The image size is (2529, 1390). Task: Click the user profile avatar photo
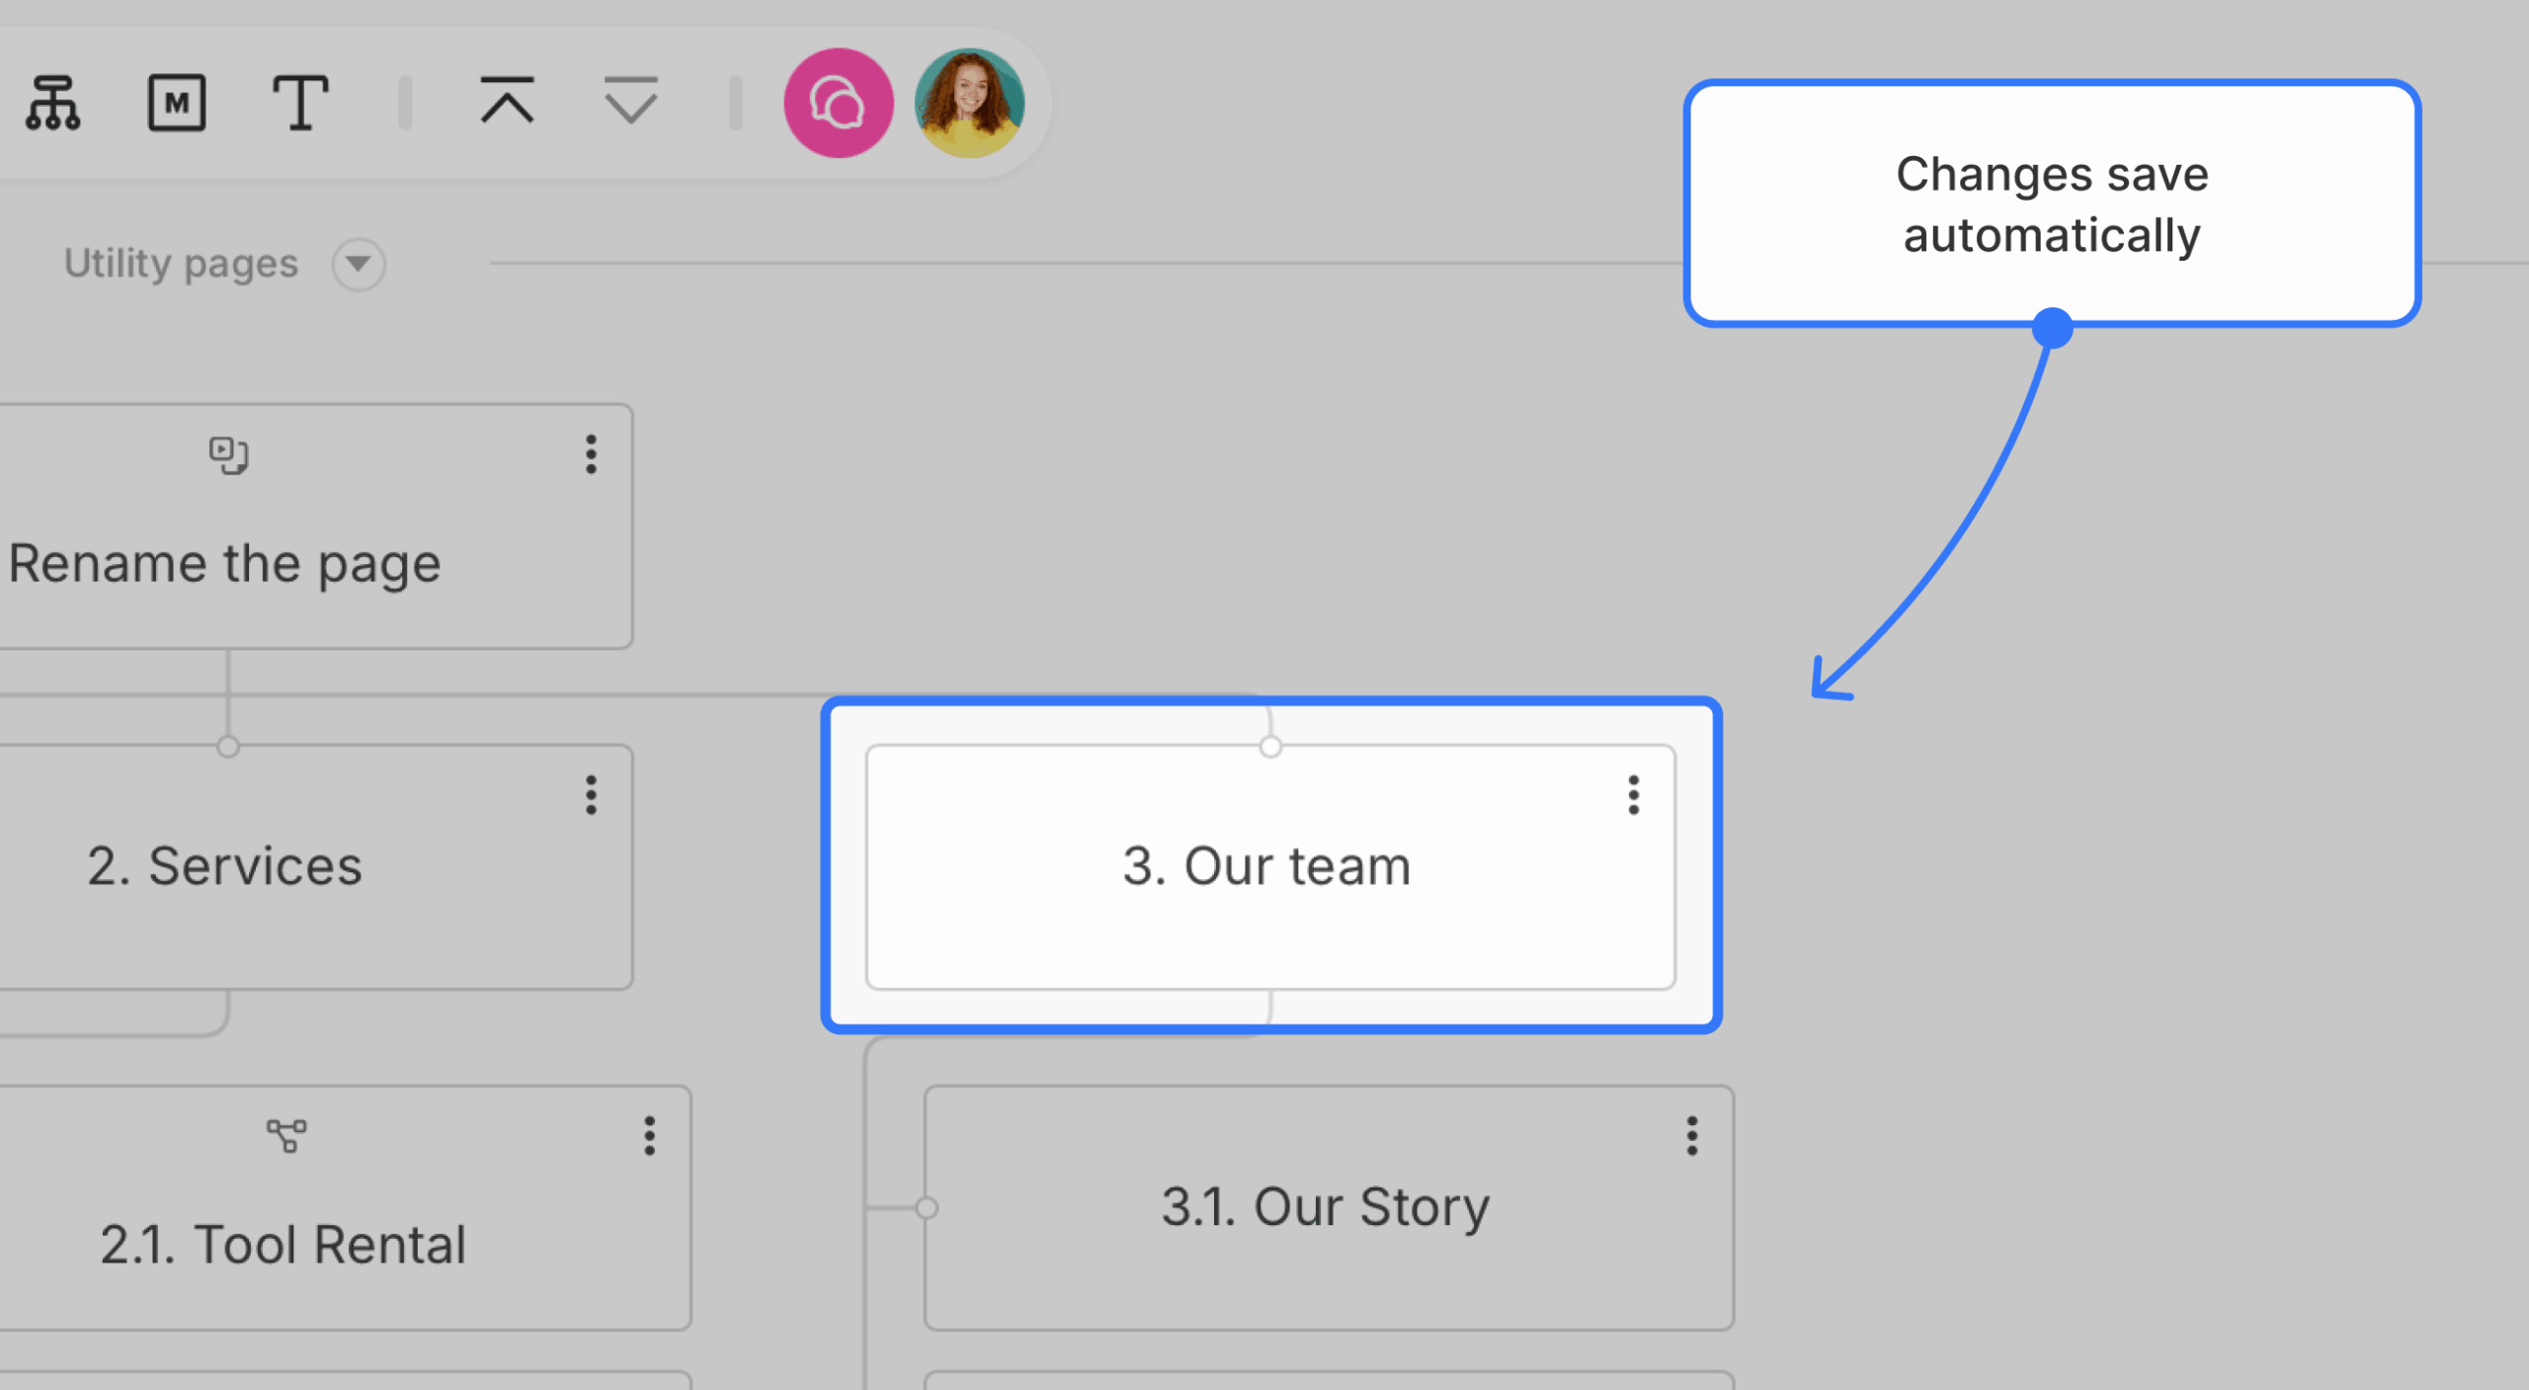point(970,103)
